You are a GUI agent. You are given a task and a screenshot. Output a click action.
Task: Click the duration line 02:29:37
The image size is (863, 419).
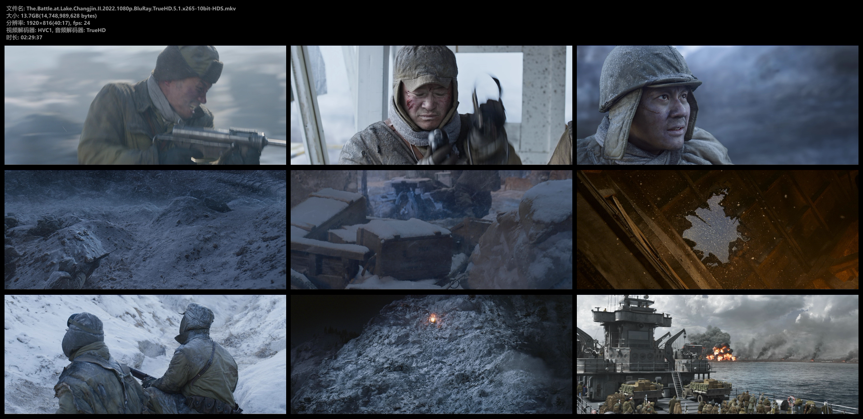(x=24, y=37)
